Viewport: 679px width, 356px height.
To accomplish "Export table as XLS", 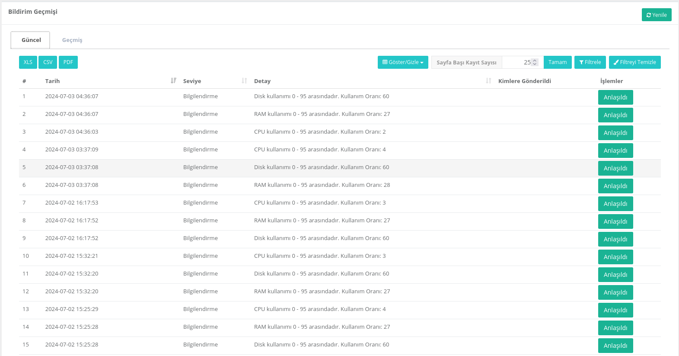I will point(28,62).
